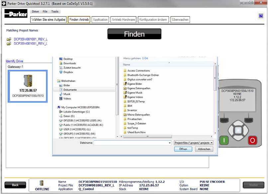Select Desktop in the file dialog sidebar
This screenshot has height=194, width=268.
pos(66,59)
